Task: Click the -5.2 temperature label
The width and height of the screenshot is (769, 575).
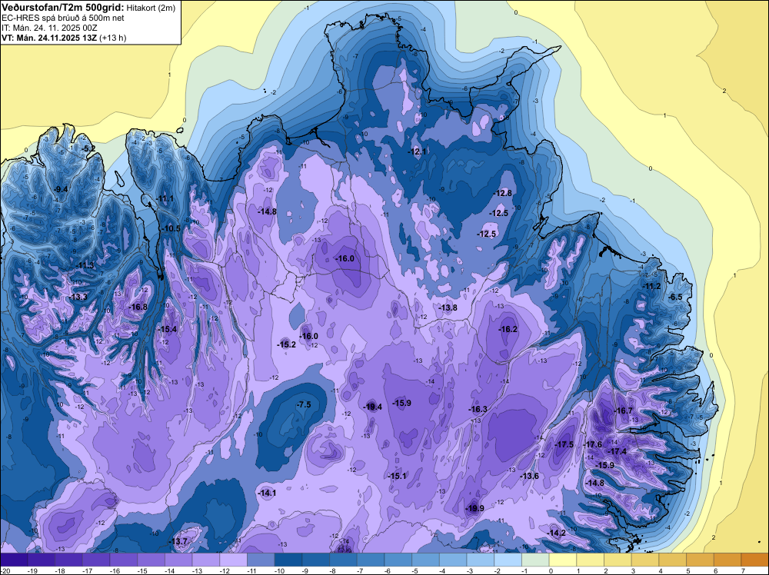Action: [x=88, y=148]
